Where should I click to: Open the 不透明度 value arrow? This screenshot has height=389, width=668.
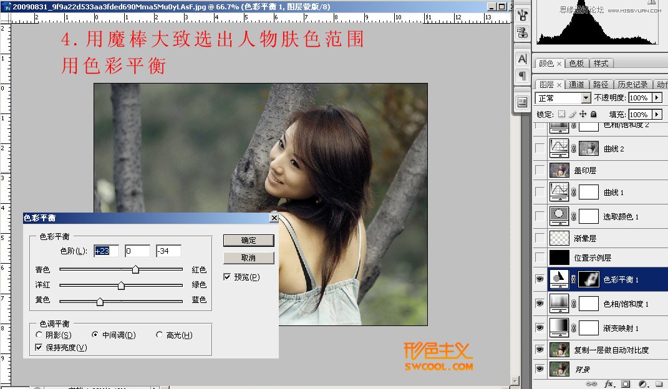656,98
